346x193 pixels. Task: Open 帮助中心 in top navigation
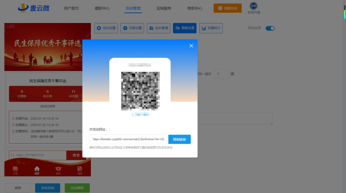coord(195,8)
